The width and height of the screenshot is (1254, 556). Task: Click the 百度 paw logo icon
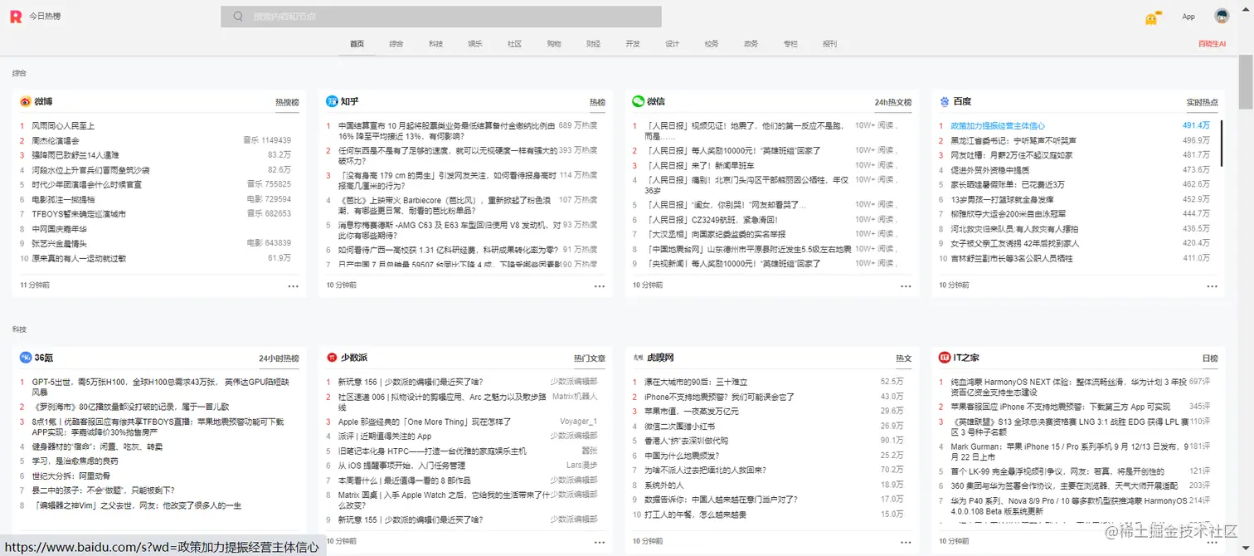(x=945, y=101)
